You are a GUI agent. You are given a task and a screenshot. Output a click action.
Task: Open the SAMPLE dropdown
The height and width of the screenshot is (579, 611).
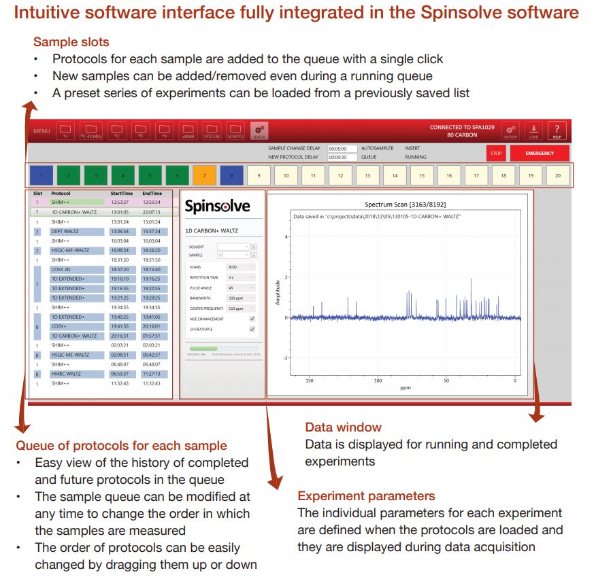(233, 256)
